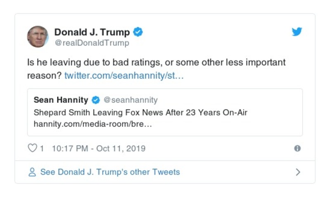Click the Shepard Smith Leaving Fox News headline
The image size is (330, 197).
tap(140, 113)
